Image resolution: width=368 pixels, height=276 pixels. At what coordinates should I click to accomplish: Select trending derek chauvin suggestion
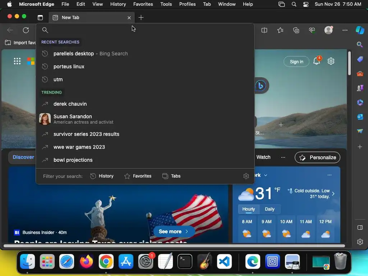point(145,104)
